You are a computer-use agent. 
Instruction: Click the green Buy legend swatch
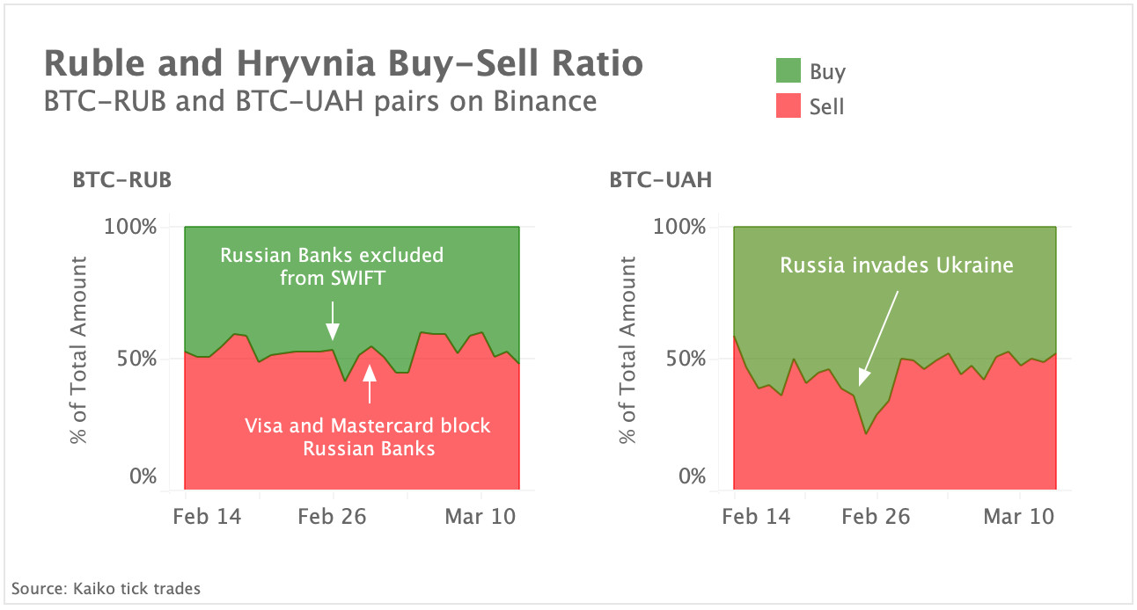click(789, 71)
